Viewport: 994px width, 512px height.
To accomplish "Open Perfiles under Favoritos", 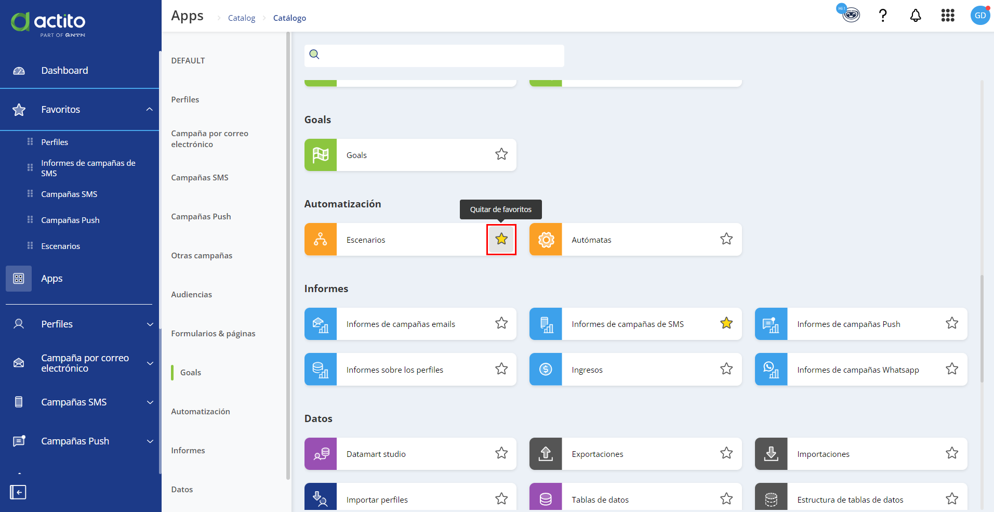I will pyautogui.click(x=55, y=142).
